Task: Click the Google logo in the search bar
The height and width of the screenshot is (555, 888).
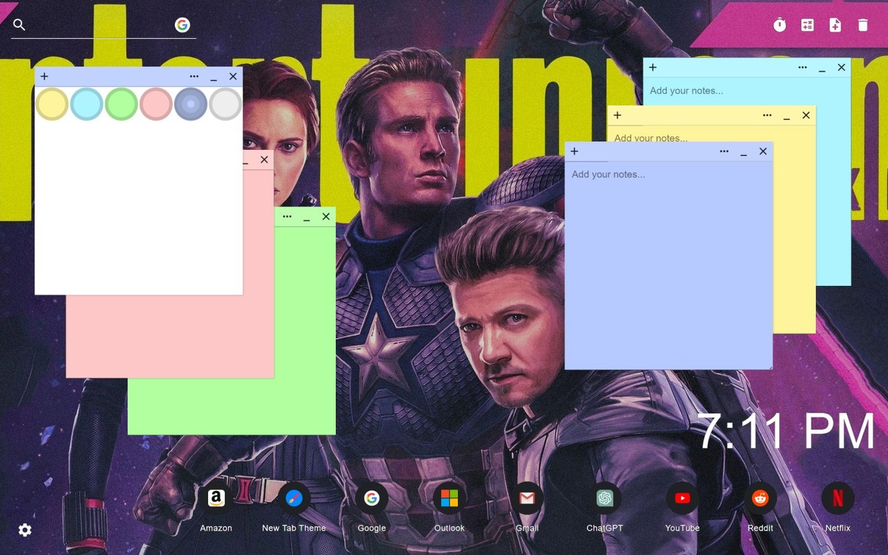Action: coord(182,25)
